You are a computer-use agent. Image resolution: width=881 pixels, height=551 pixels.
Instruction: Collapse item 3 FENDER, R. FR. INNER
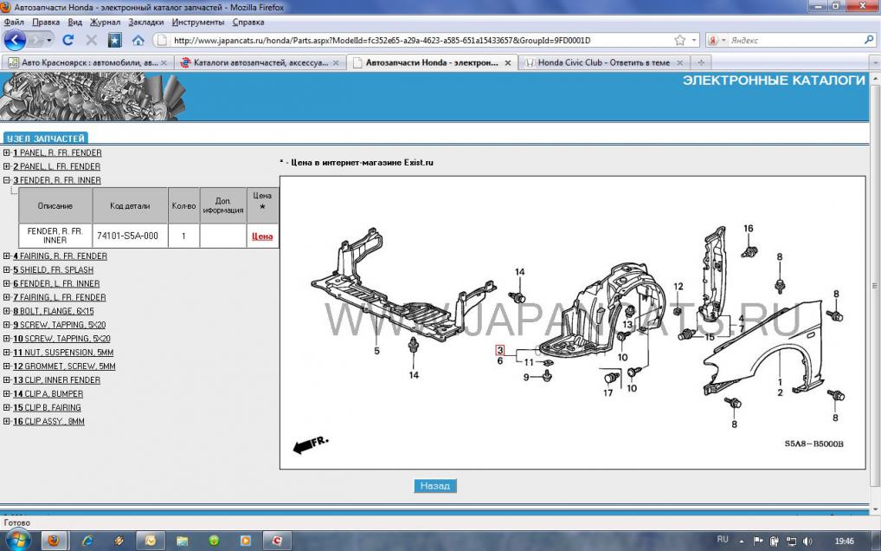click(7, 180)
